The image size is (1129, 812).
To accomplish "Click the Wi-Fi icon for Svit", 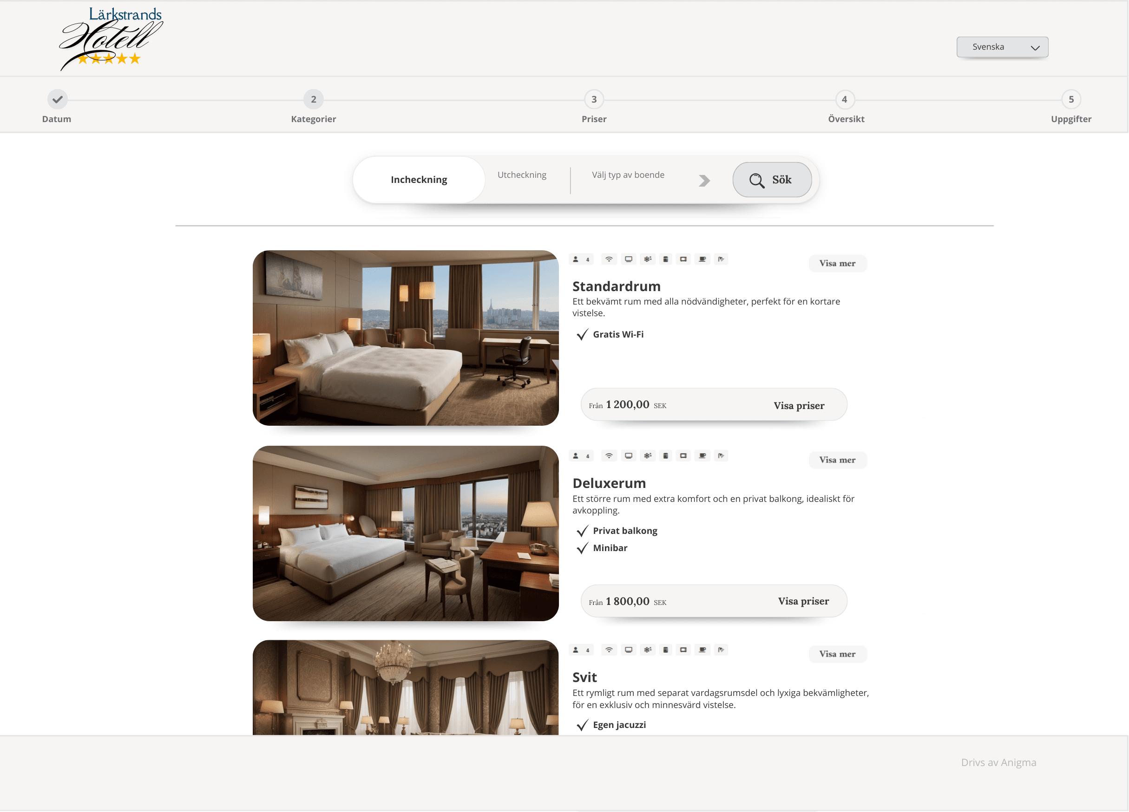I will 609,650.
